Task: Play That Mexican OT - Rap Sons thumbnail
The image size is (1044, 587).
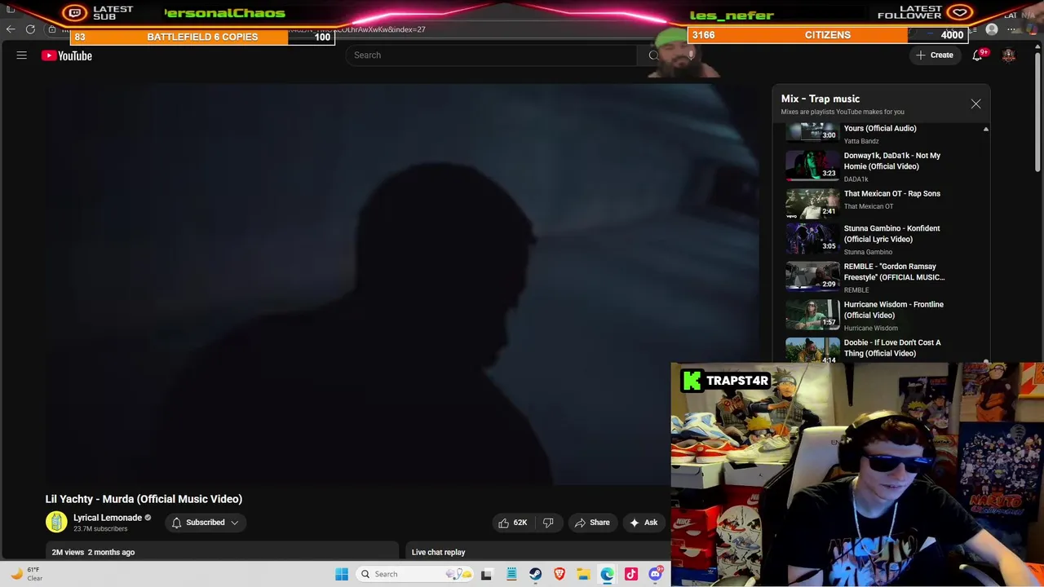Action: pyautogui.click(x=812, y=204)
